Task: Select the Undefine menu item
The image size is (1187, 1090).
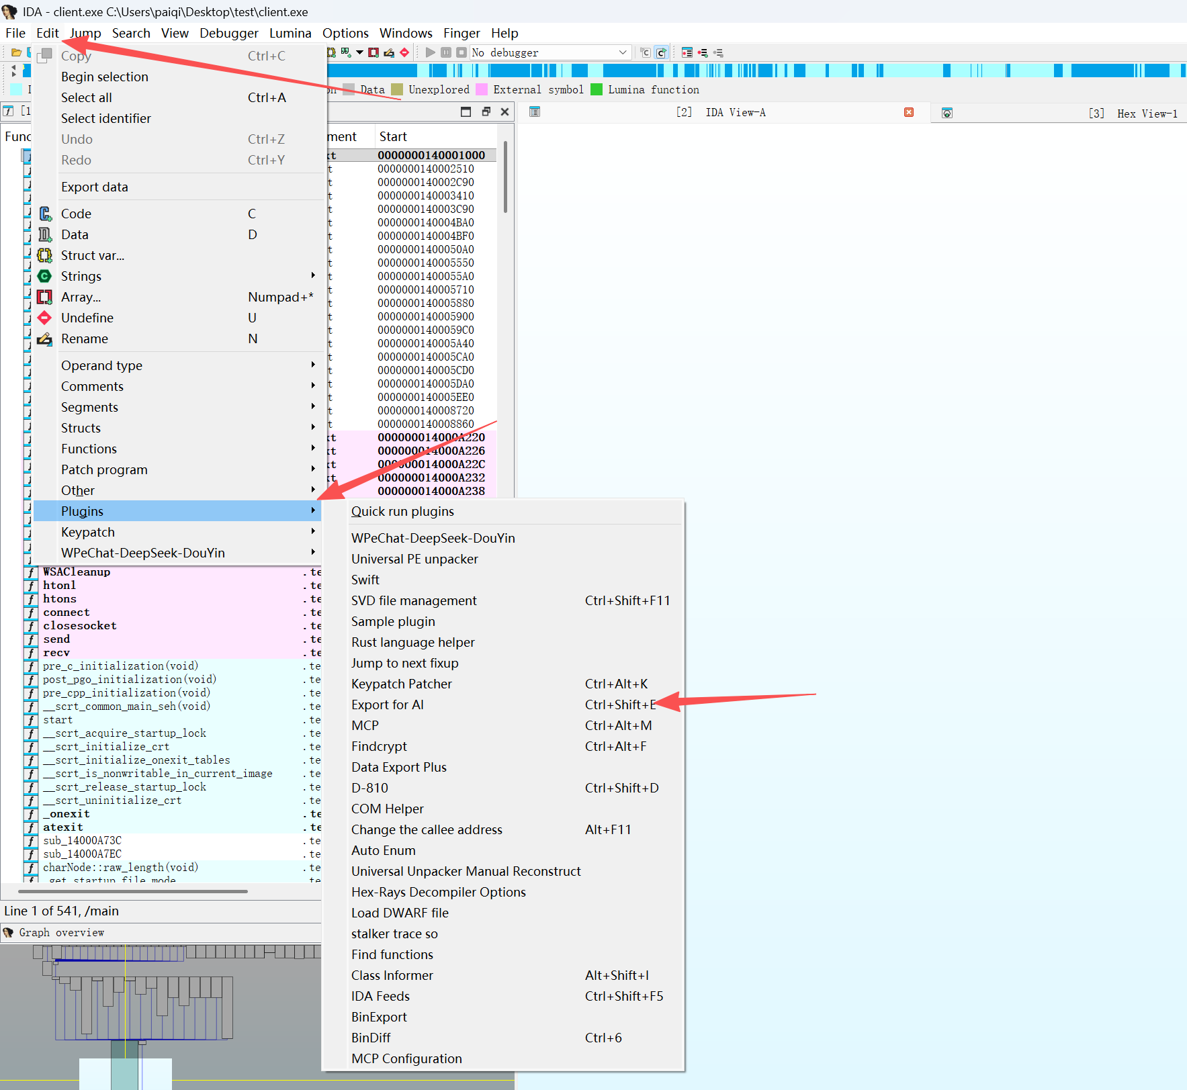Action: (180, 318)
